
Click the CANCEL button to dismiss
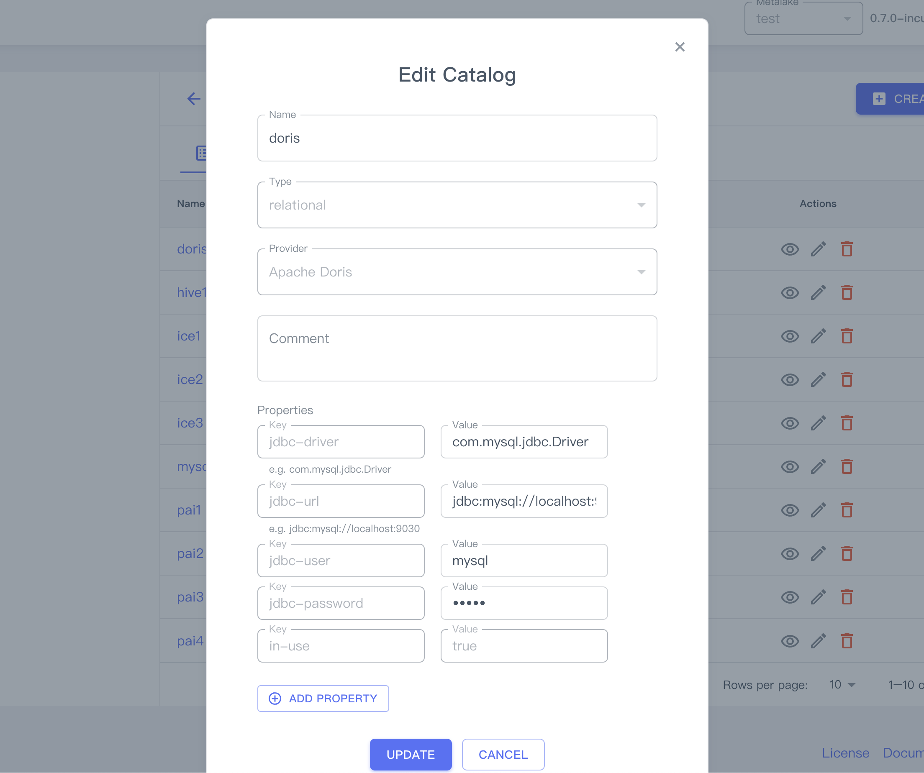(x=503, y=755)
